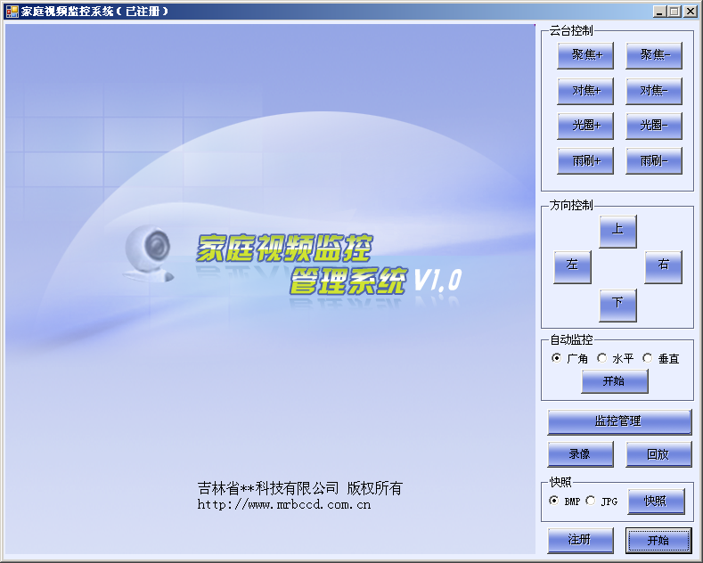
Task: Open the 监控管理 monitoring management
Action: [619, 421]
